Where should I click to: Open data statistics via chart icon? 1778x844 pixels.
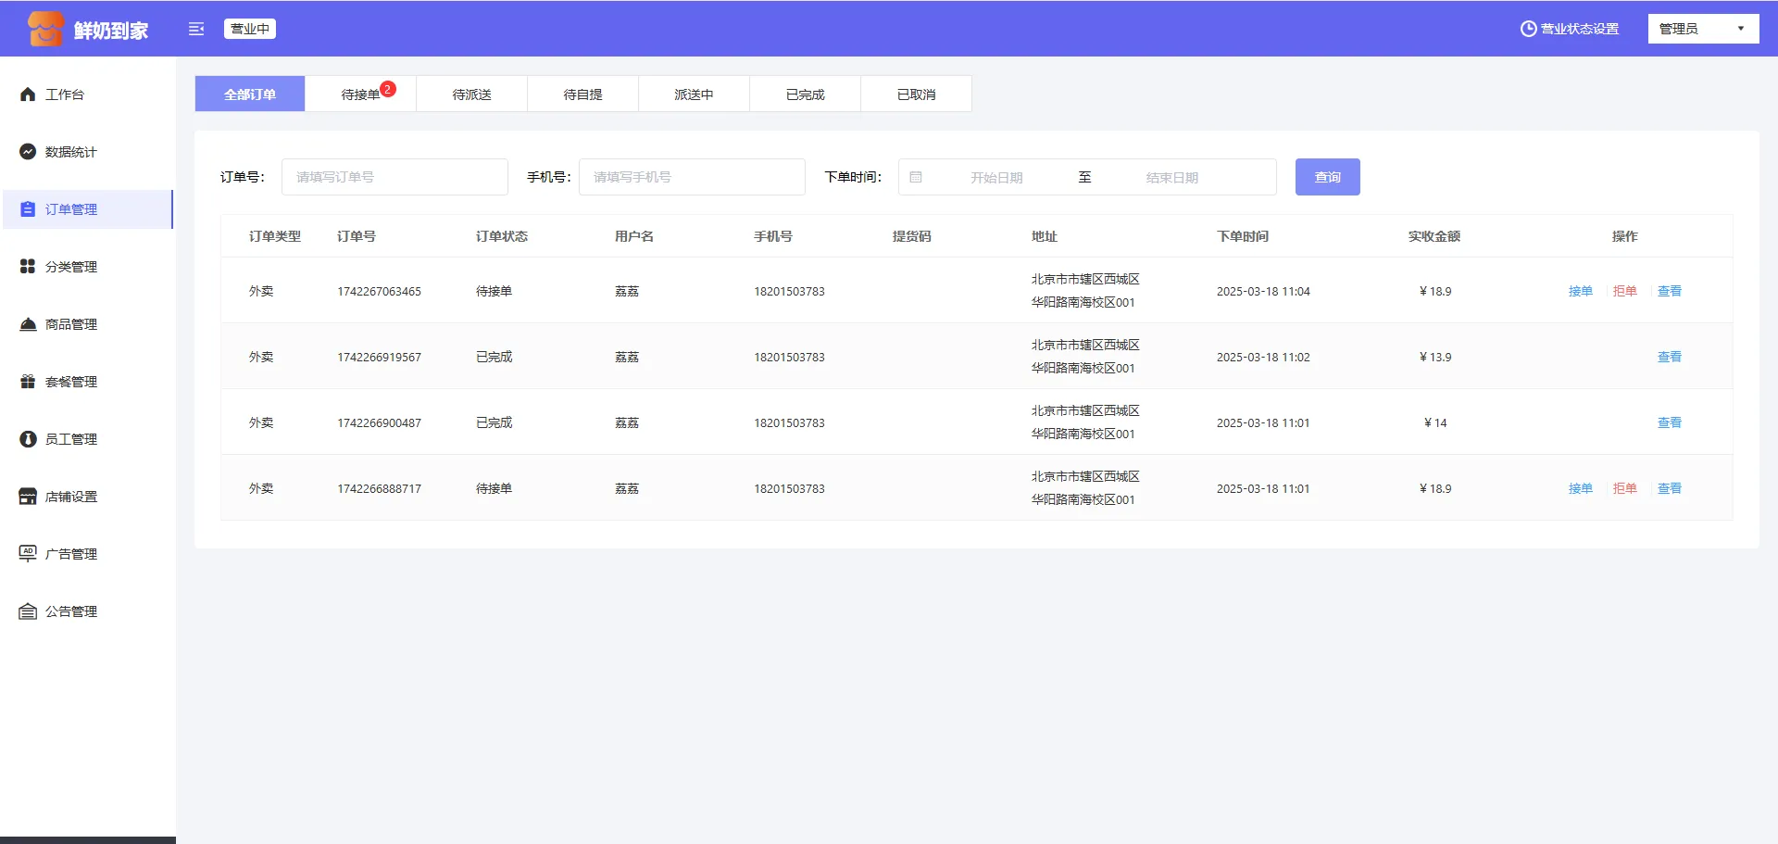coord(28,152)
